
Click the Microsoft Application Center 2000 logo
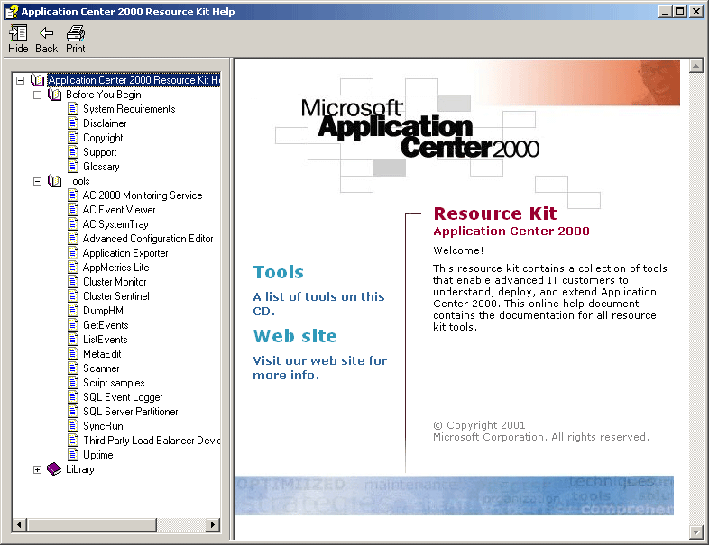419,129
